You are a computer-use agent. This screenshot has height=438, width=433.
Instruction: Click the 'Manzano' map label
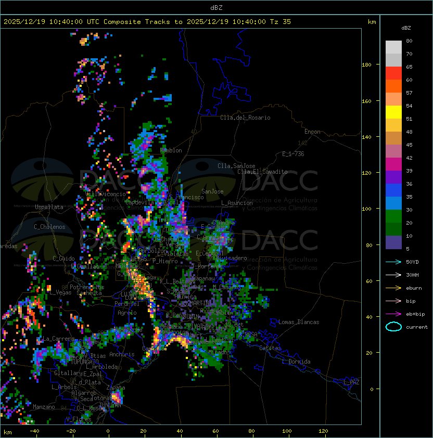[x=44, y=407]
